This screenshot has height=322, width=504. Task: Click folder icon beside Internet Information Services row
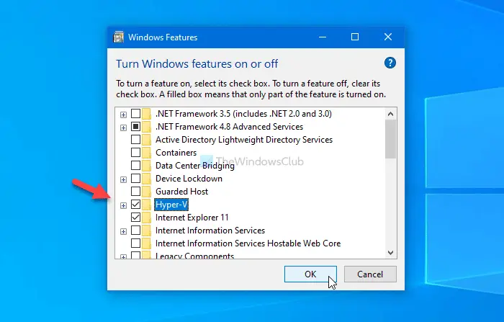pyautogui.click(x=146, y=231)
